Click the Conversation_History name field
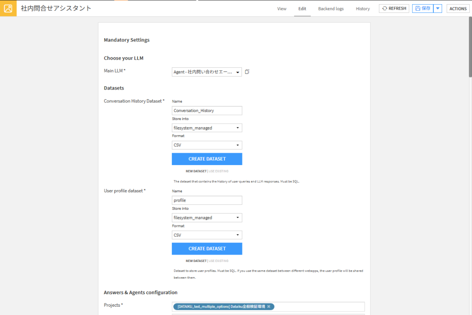The height and width of the screenshot is (315, 472). [x=206, y=111]
